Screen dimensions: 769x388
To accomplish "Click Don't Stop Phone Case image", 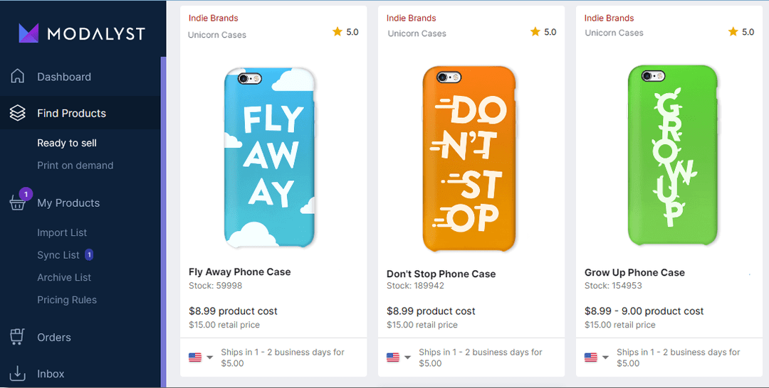I will point(470,158).
